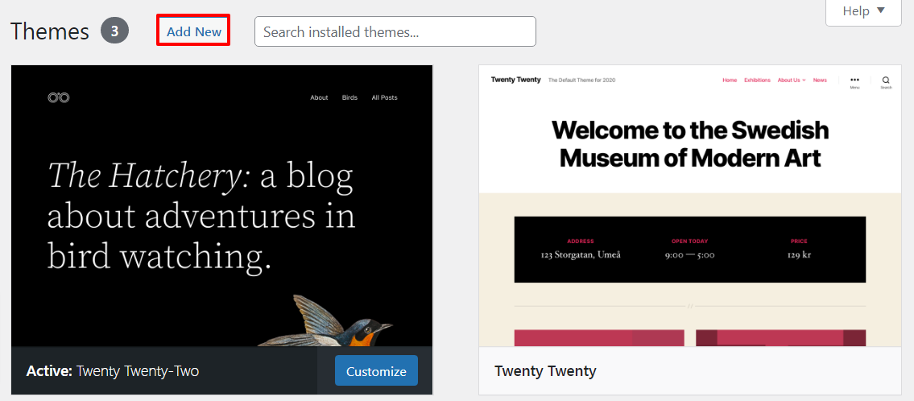Expand About Us menu in Twenty Twenty preview
914x401 pixels.
tap(791, 80)
